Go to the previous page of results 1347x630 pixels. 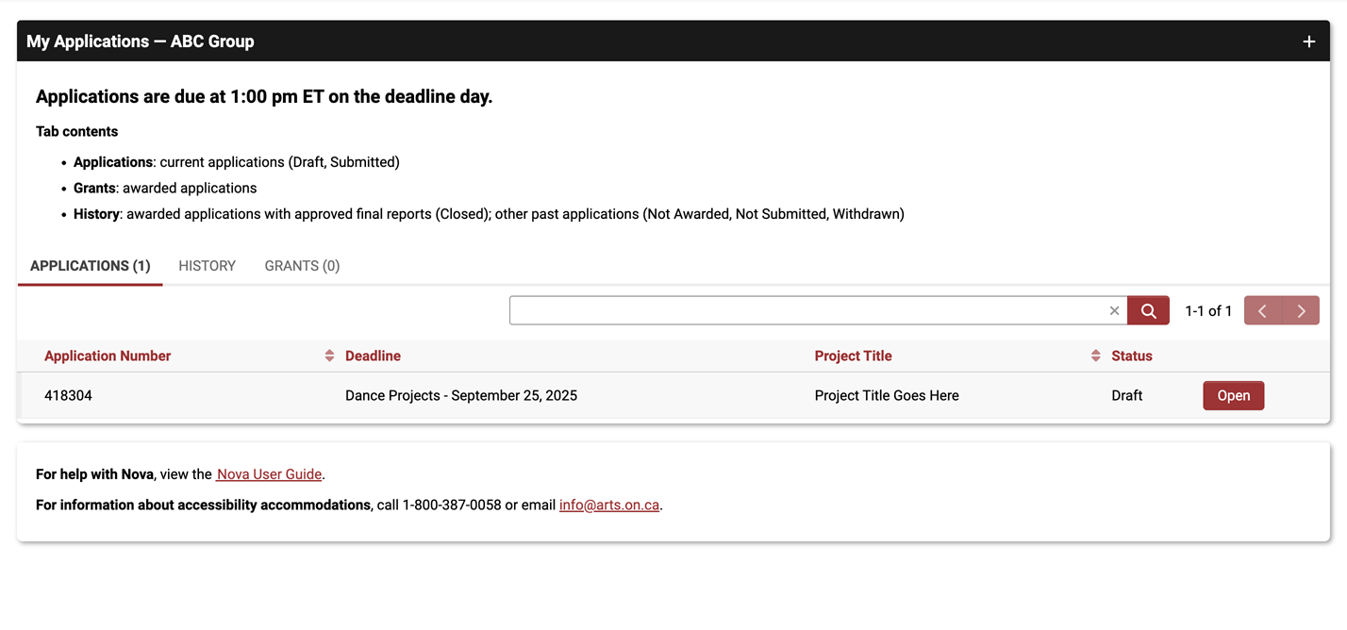(1263, 311)
